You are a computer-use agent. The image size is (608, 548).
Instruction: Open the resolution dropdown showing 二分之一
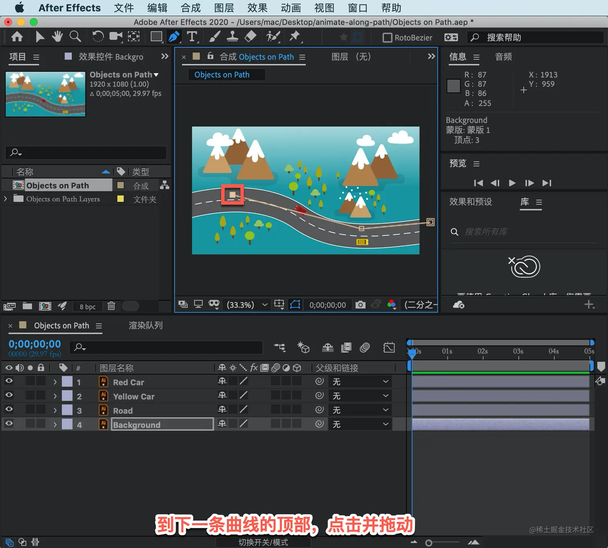[420, 305]
